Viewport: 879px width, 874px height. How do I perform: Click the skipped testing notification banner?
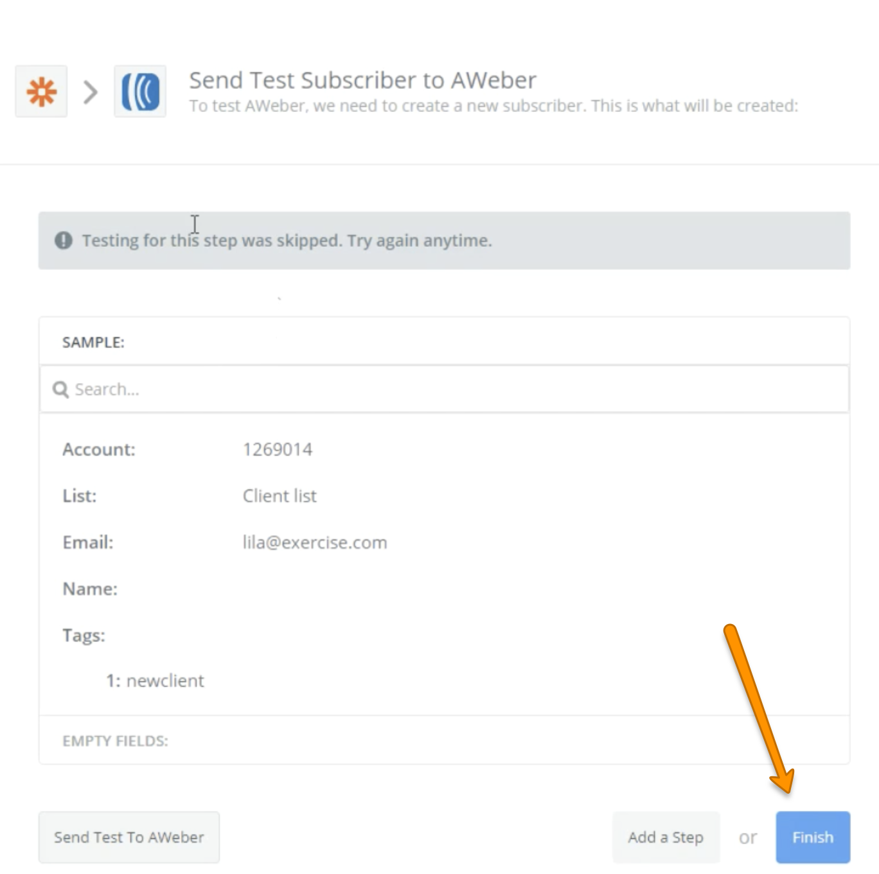tap(444, 240)
